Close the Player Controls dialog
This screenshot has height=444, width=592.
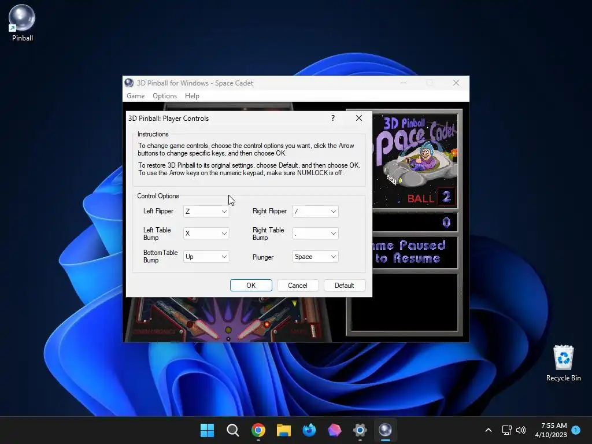(358, 118)
